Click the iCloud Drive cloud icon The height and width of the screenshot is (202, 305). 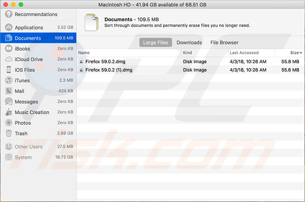8,59
